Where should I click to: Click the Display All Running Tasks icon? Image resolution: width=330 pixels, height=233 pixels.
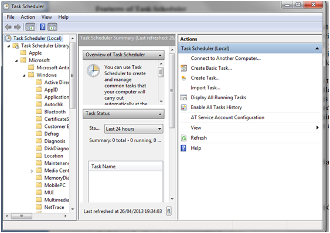(x=183, y=97)
